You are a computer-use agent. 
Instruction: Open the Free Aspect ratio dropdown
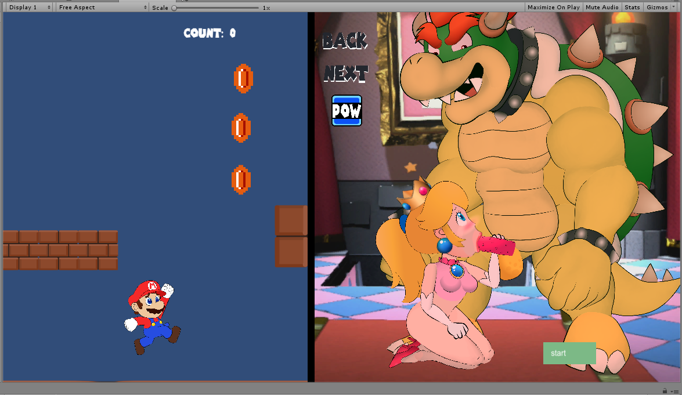click(102, 8)
